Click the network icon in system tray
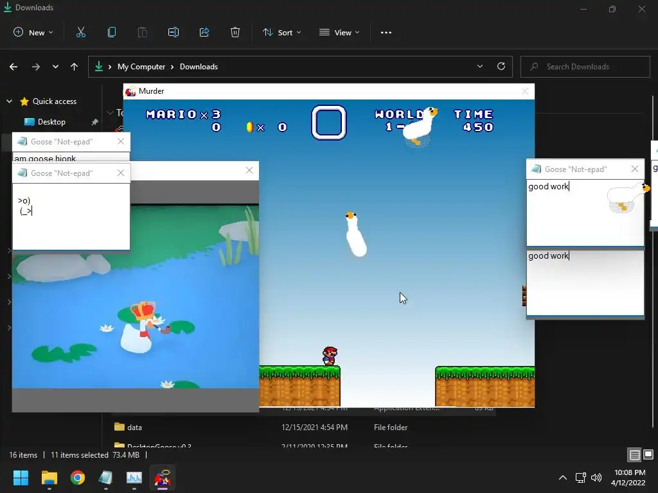This screenshot has height=493, width=658. click(x=581, y=478)
